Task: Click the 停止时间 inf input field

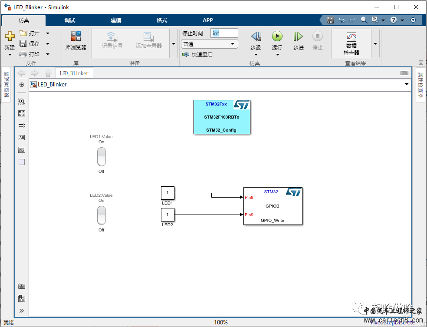Action: pos(224,33)
